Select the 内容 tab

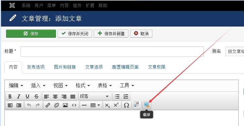(x=13, y=67)
